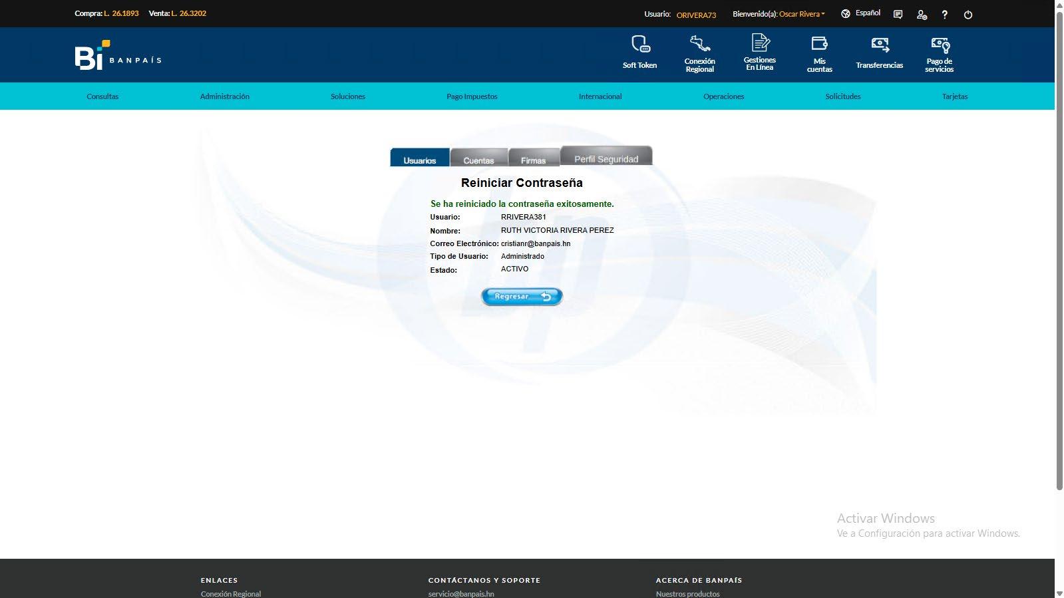
Task: Open the user settings profile icon
Action: [922, 14]
